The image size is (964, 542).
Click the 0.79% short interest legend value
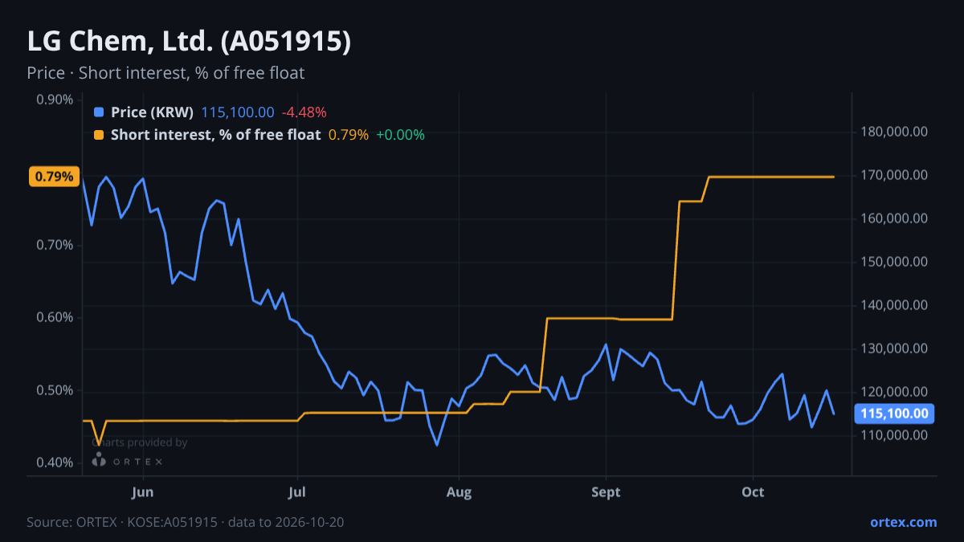pyautogui.click(x=349, y=135)
